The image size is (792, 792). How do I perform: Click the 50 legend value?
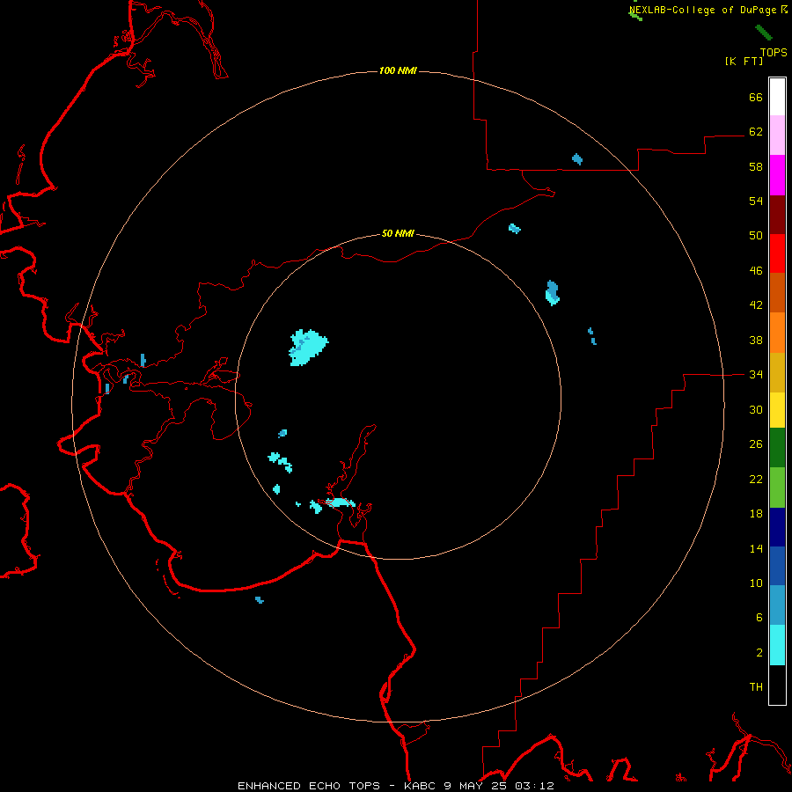click(756, 236)
